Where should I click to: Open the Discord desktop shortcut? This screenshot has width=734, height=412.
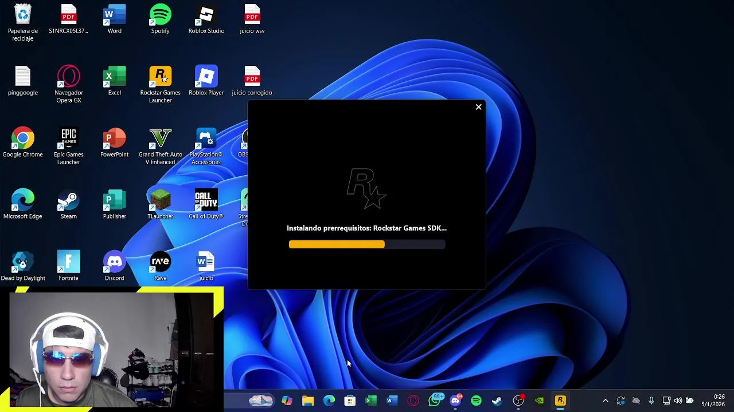point(114,266)
